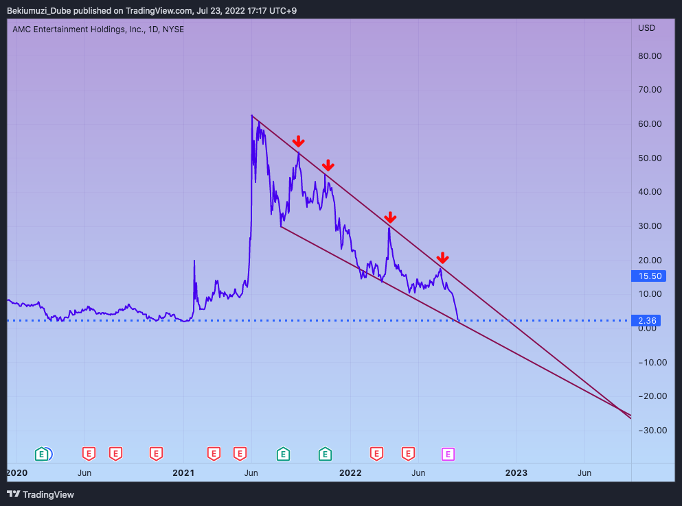
Task: Open the red E marker just after the 2021 label
Action: coord(214,455)
